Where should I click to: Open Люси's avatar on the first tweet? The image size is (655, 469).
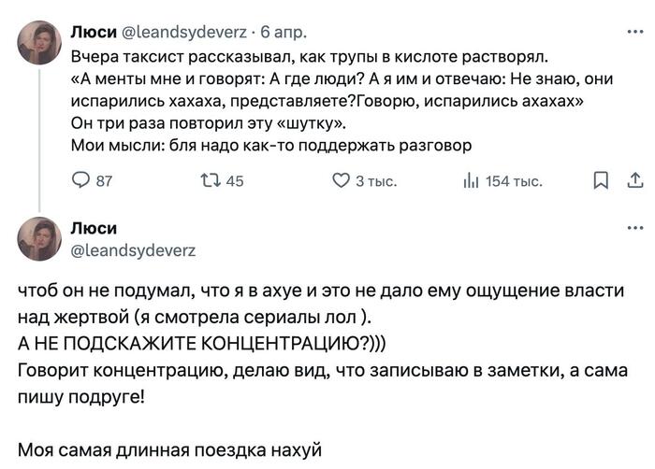40,44
